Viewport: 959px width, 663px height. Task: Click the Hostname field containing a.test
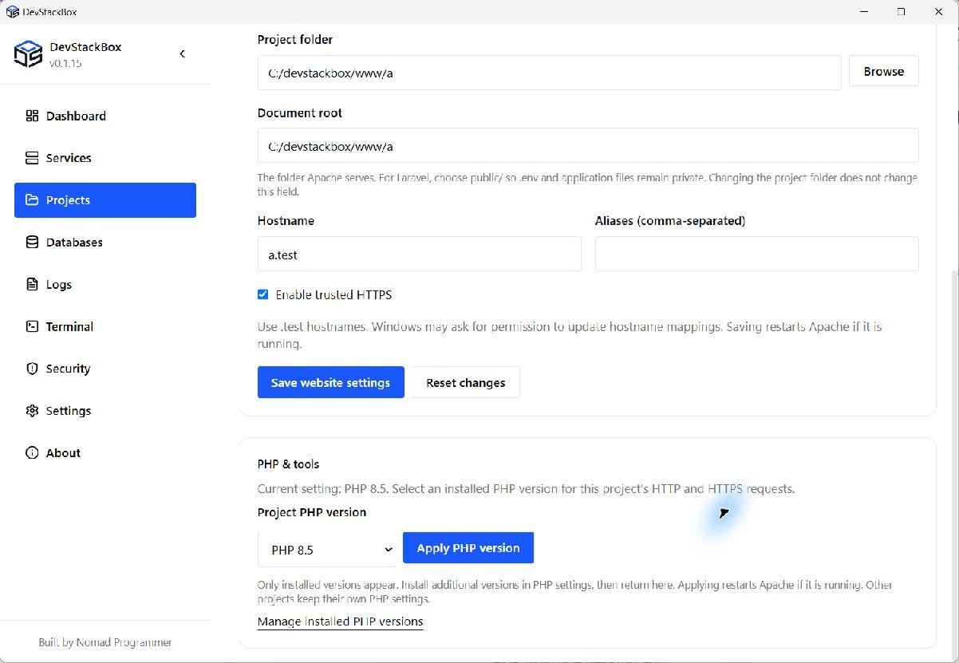(x=419, y=255)
